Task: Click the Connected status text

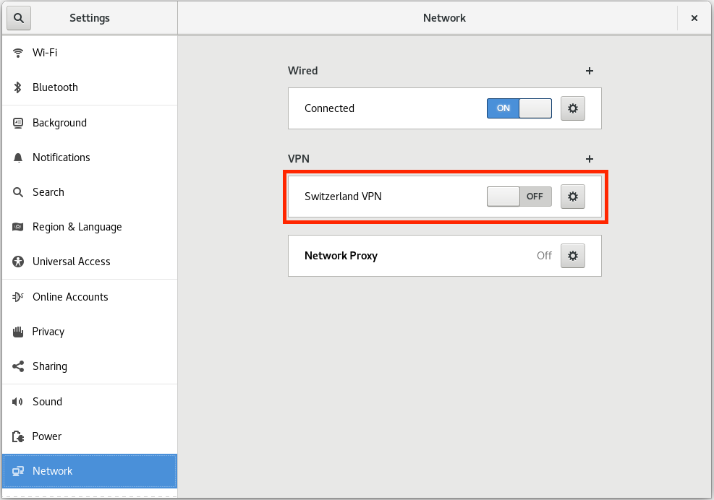Action: pyautogui.click(x=329, y=108)
